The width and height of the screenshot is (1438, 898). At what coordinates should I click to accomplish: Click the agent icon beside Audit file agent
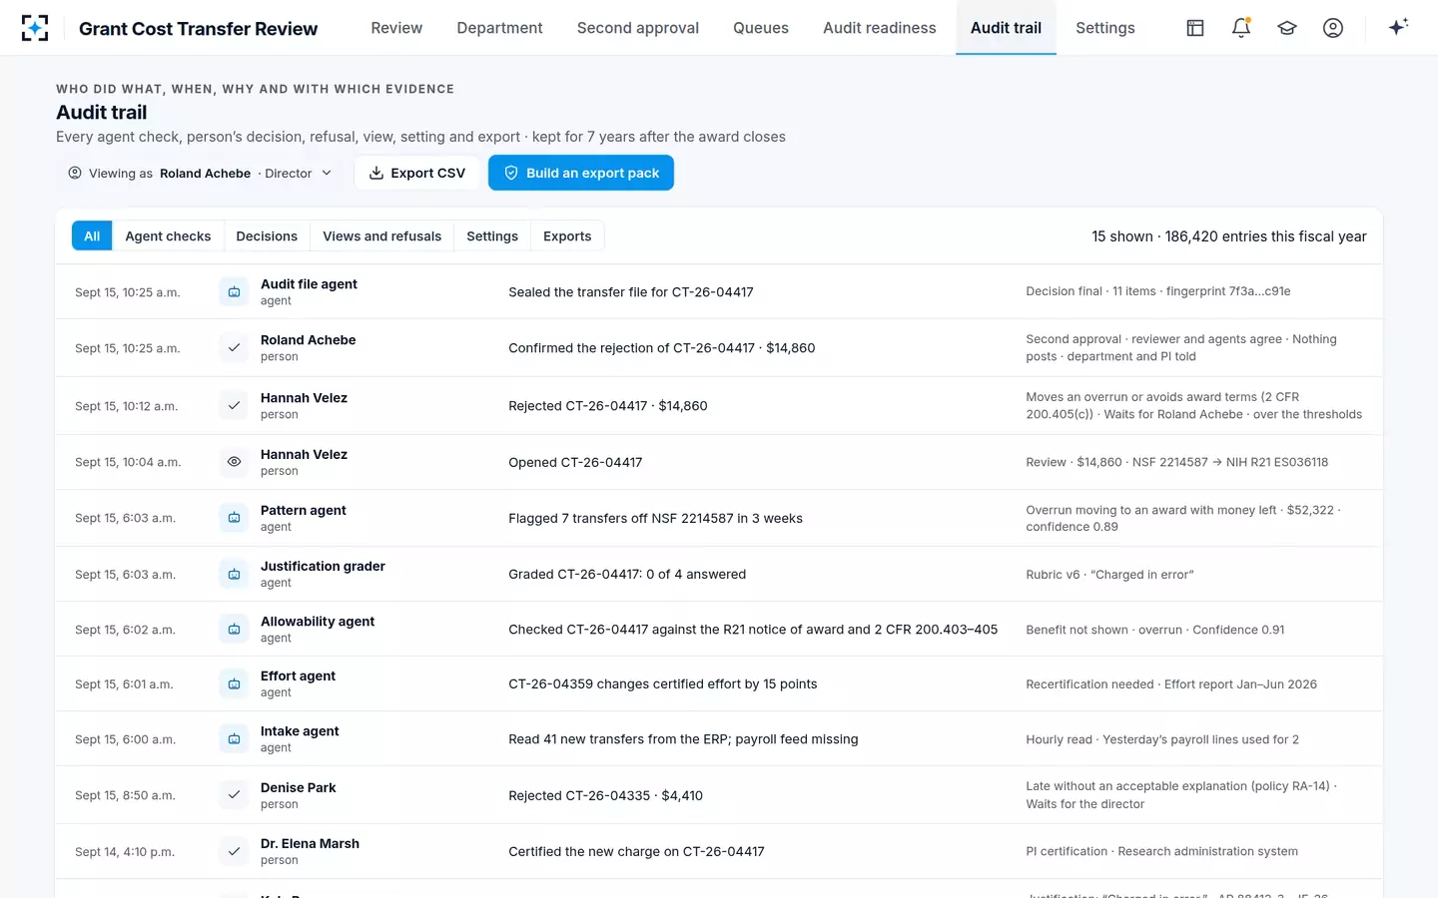(x=234, y=292)
